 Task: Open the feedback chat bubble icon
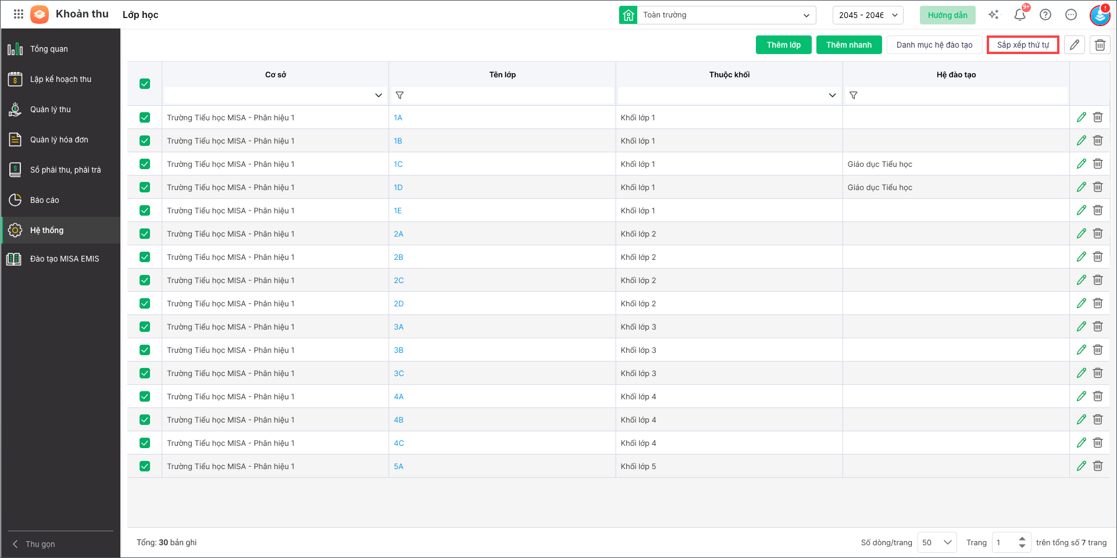pos(1071,15)
